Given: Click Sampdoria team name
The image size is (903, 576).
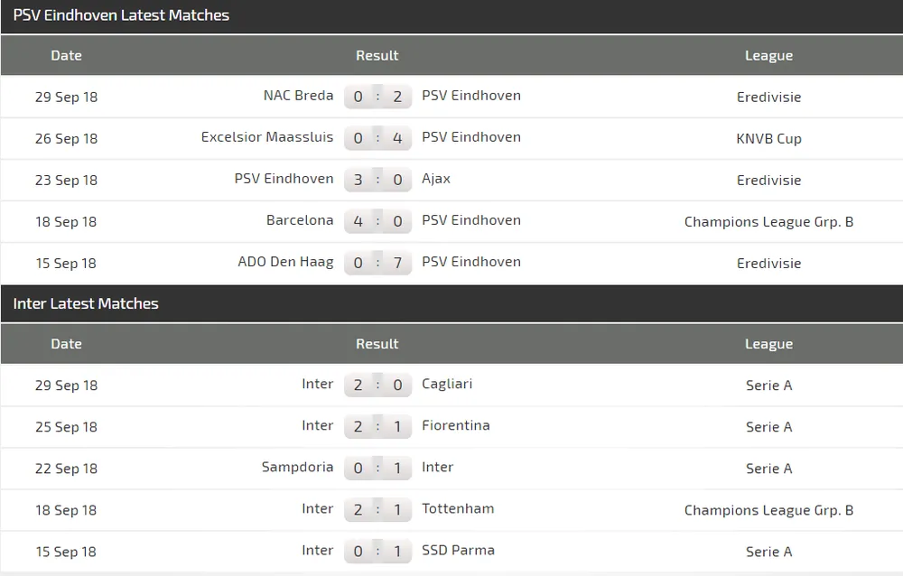Looking at the screenshot, I should (x=297, y=467).
